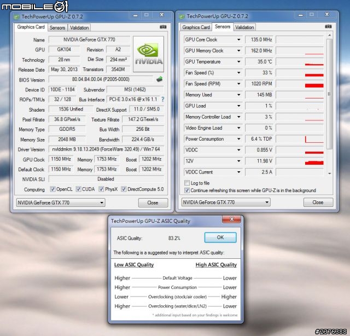
Task: Click the Subvendor field MSI (1462)
Action: point(135,90)
